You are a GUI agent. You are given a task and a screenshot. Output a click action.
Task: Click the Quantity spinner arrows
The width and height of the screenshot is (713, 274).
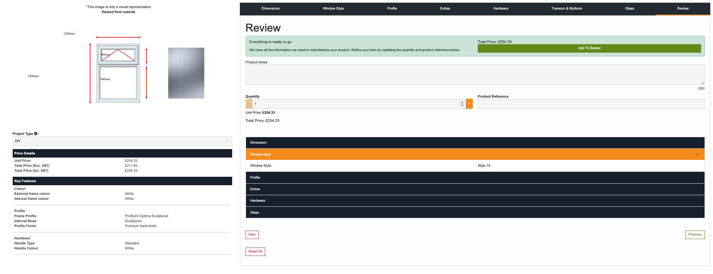462,104
